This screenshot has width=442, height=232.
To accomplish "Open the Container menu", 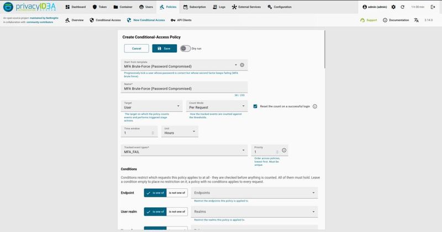I will [123, 7].
